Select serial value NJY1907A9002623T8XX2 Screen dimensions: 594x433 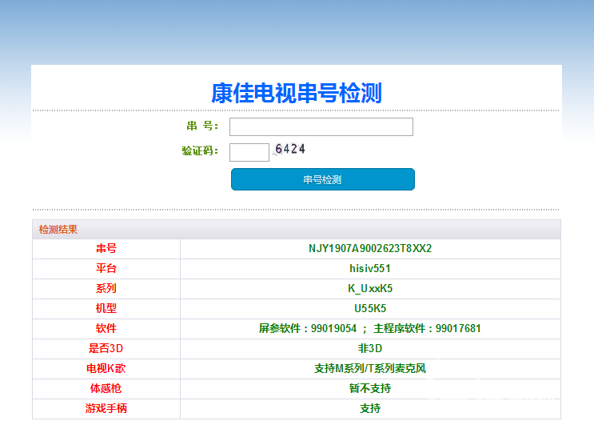(370, 248)
